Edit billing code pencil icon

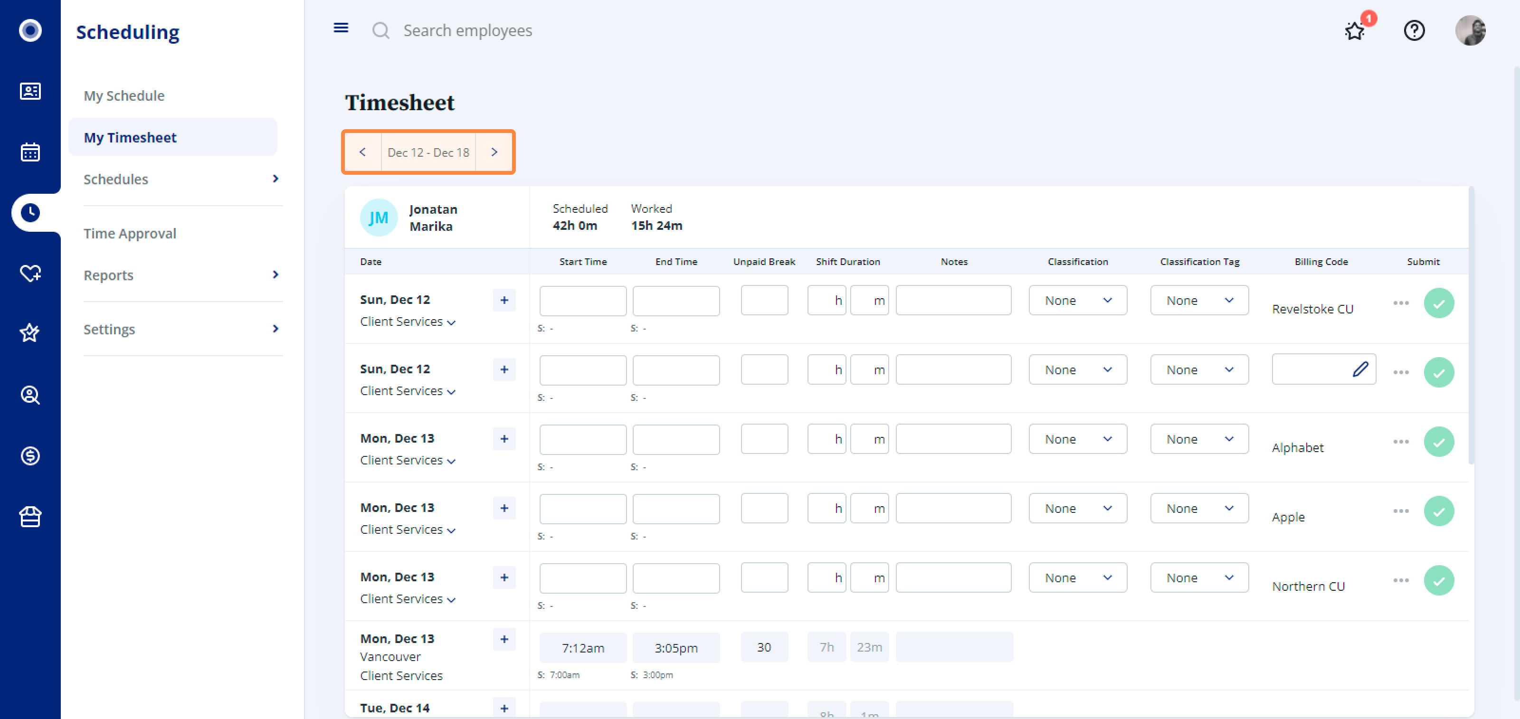[1360, 369]
